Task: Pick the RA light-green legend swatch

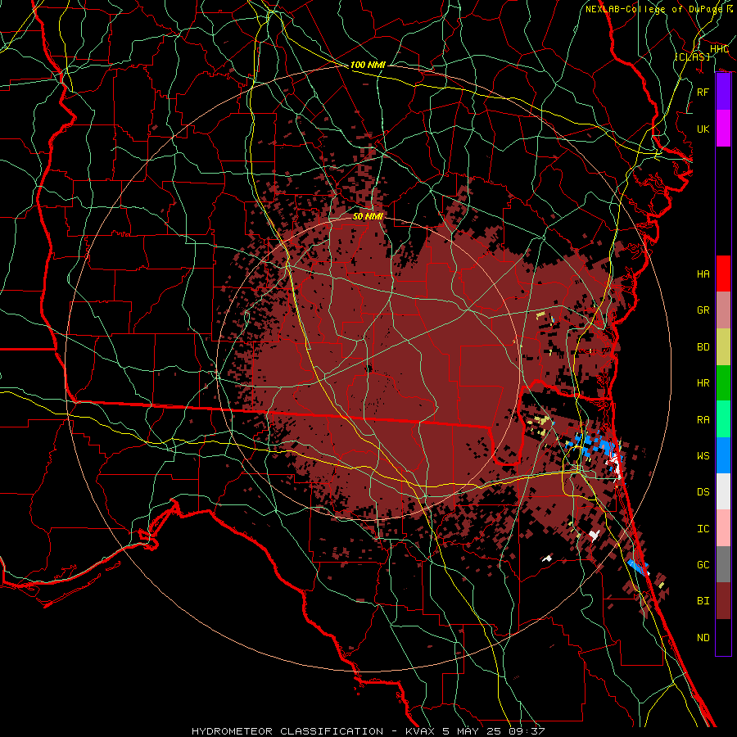Action: click(x=723, y=419)
